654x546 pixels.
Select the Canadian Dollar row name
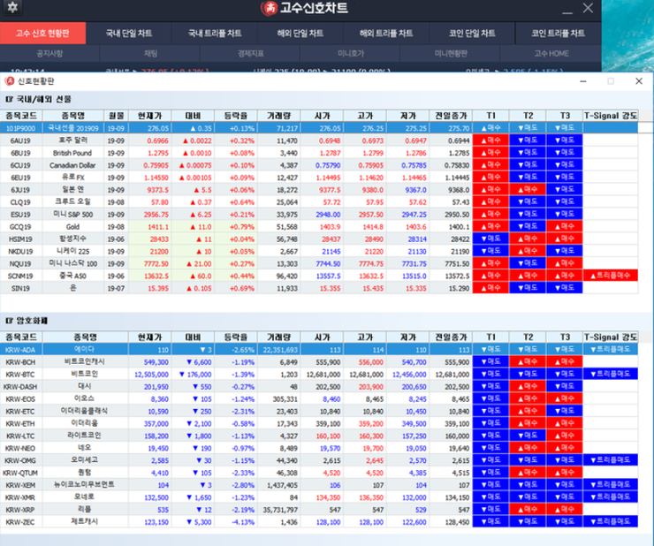(72, 165)
